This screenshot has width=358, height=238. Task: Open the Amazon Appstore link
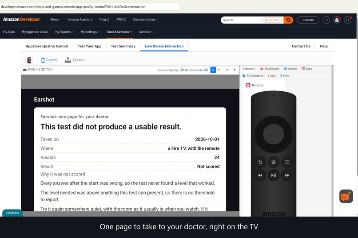[80, 20]
